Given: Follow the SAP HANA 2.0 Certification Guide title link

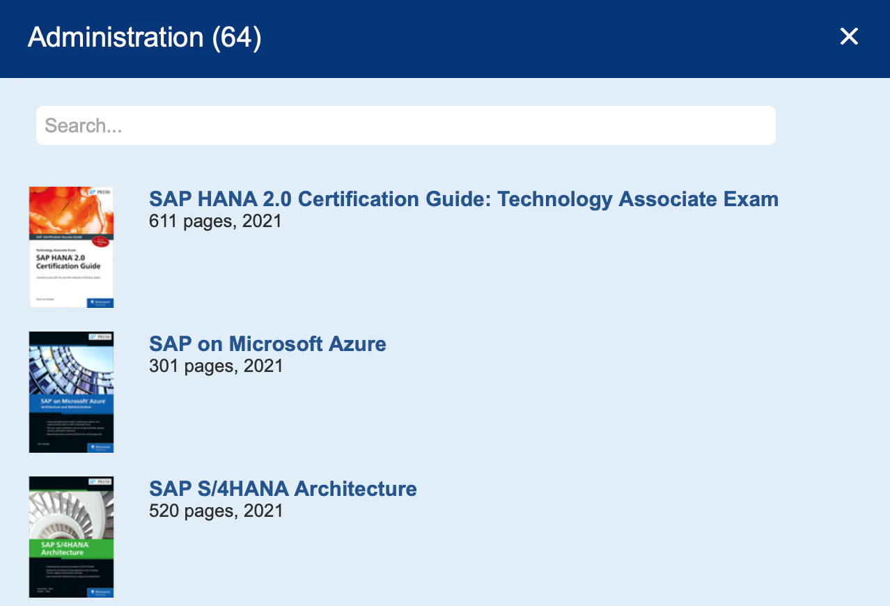Looking at the screenshot, I should [x=463, y=199].
